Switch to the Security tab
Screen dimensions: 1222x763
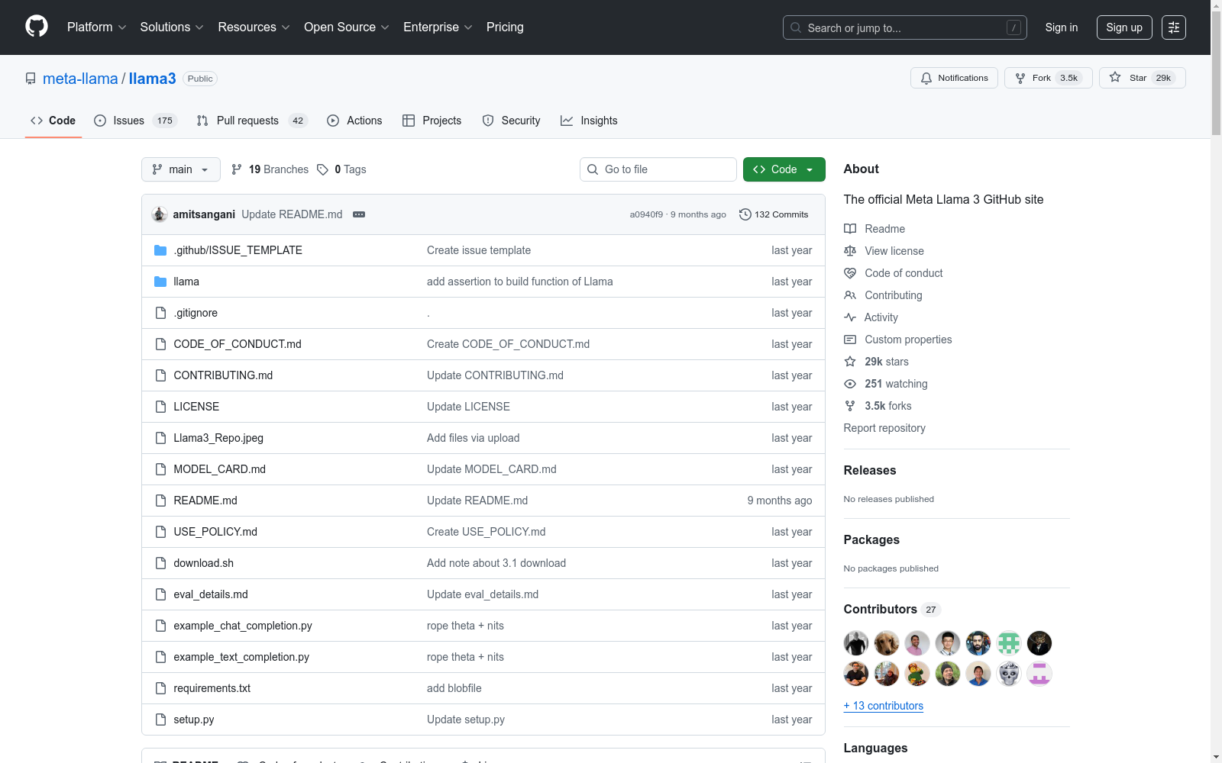(x=511, y=121)
